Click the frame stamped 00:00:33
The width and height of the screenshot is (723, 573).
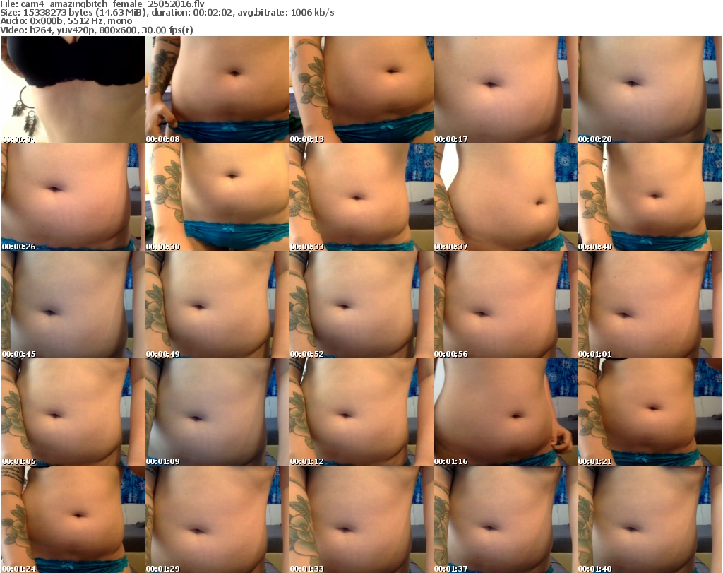(361, 197)
